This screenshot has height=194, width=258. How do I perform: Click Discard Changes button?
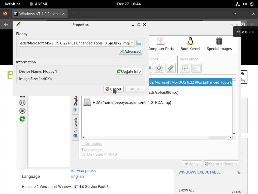(221, 164)
